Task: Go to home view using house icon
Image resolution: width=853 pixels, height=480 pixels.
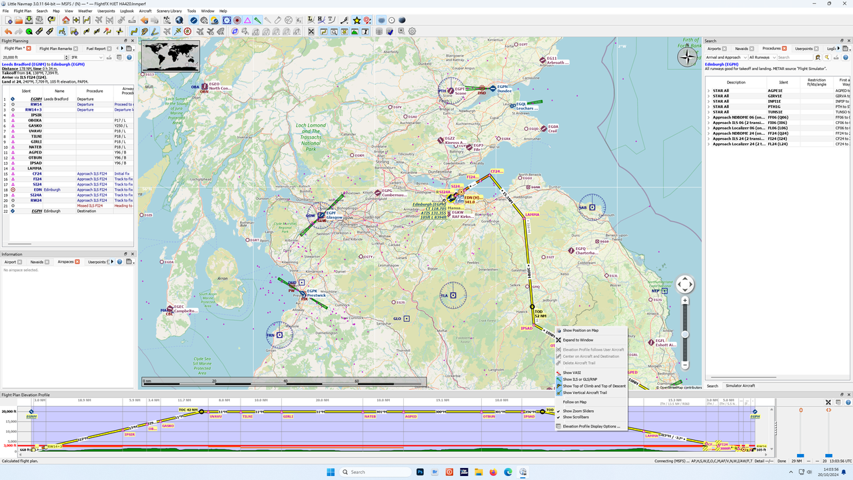Action: tap(66, 20)
